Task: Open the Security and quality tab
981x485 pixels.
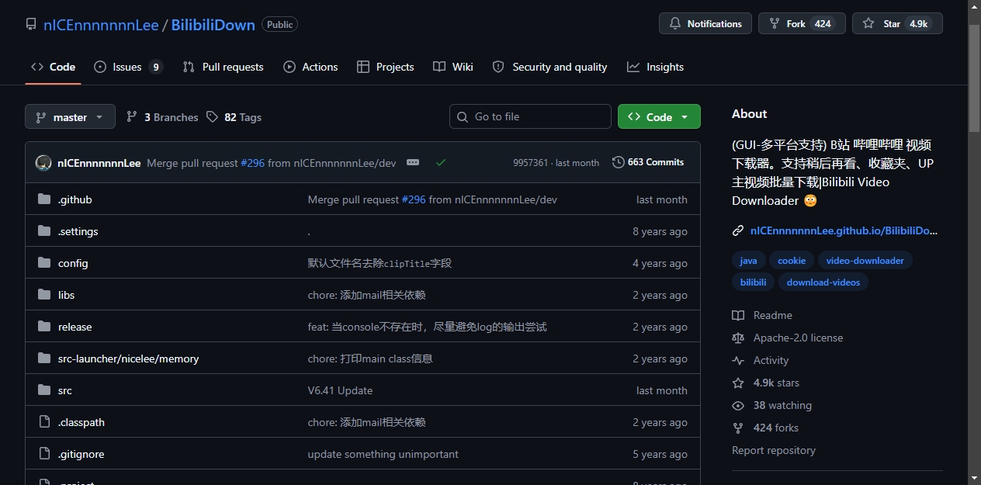Action: pos(549,67)
